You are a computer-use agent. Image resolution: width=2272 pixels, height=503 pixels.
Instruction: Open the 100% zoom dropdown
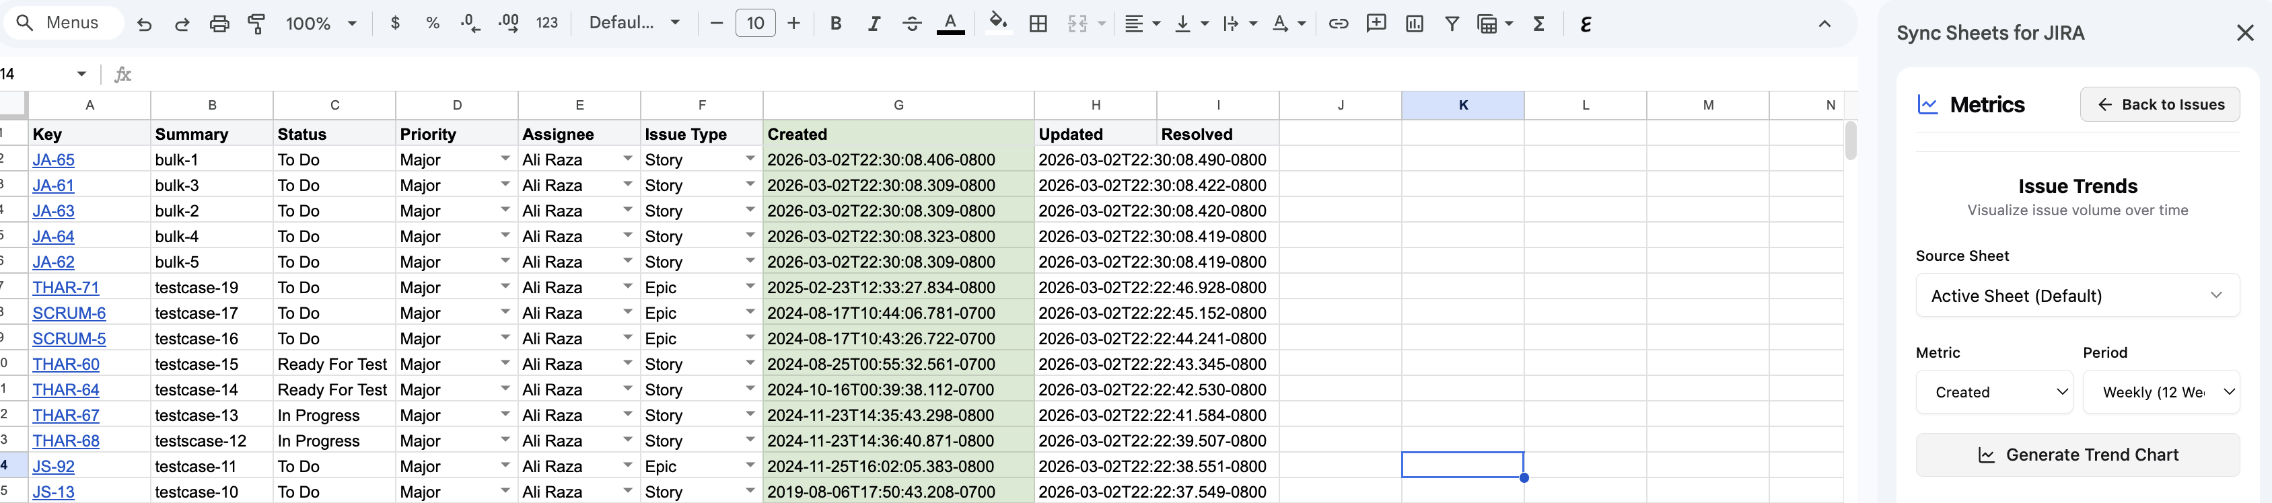pos(321,24)
